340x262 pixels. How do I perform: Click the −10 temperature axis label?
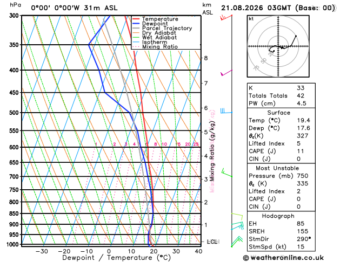pos(86,251)
